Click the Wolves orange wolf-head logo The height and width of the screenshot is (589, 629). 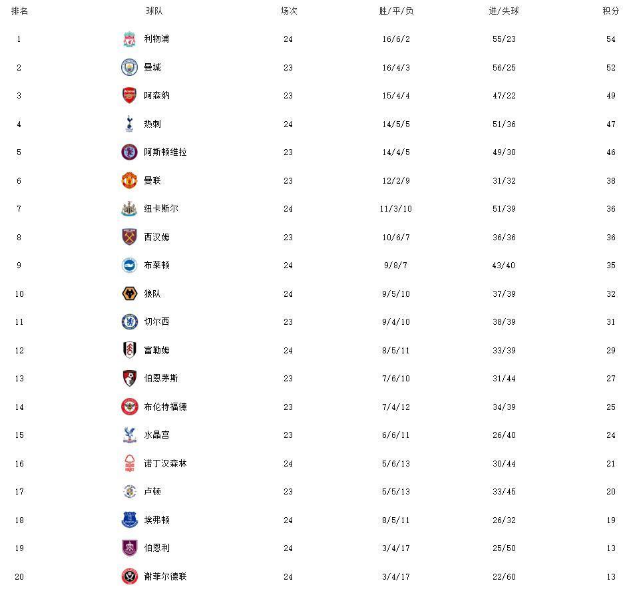(129, 294)
